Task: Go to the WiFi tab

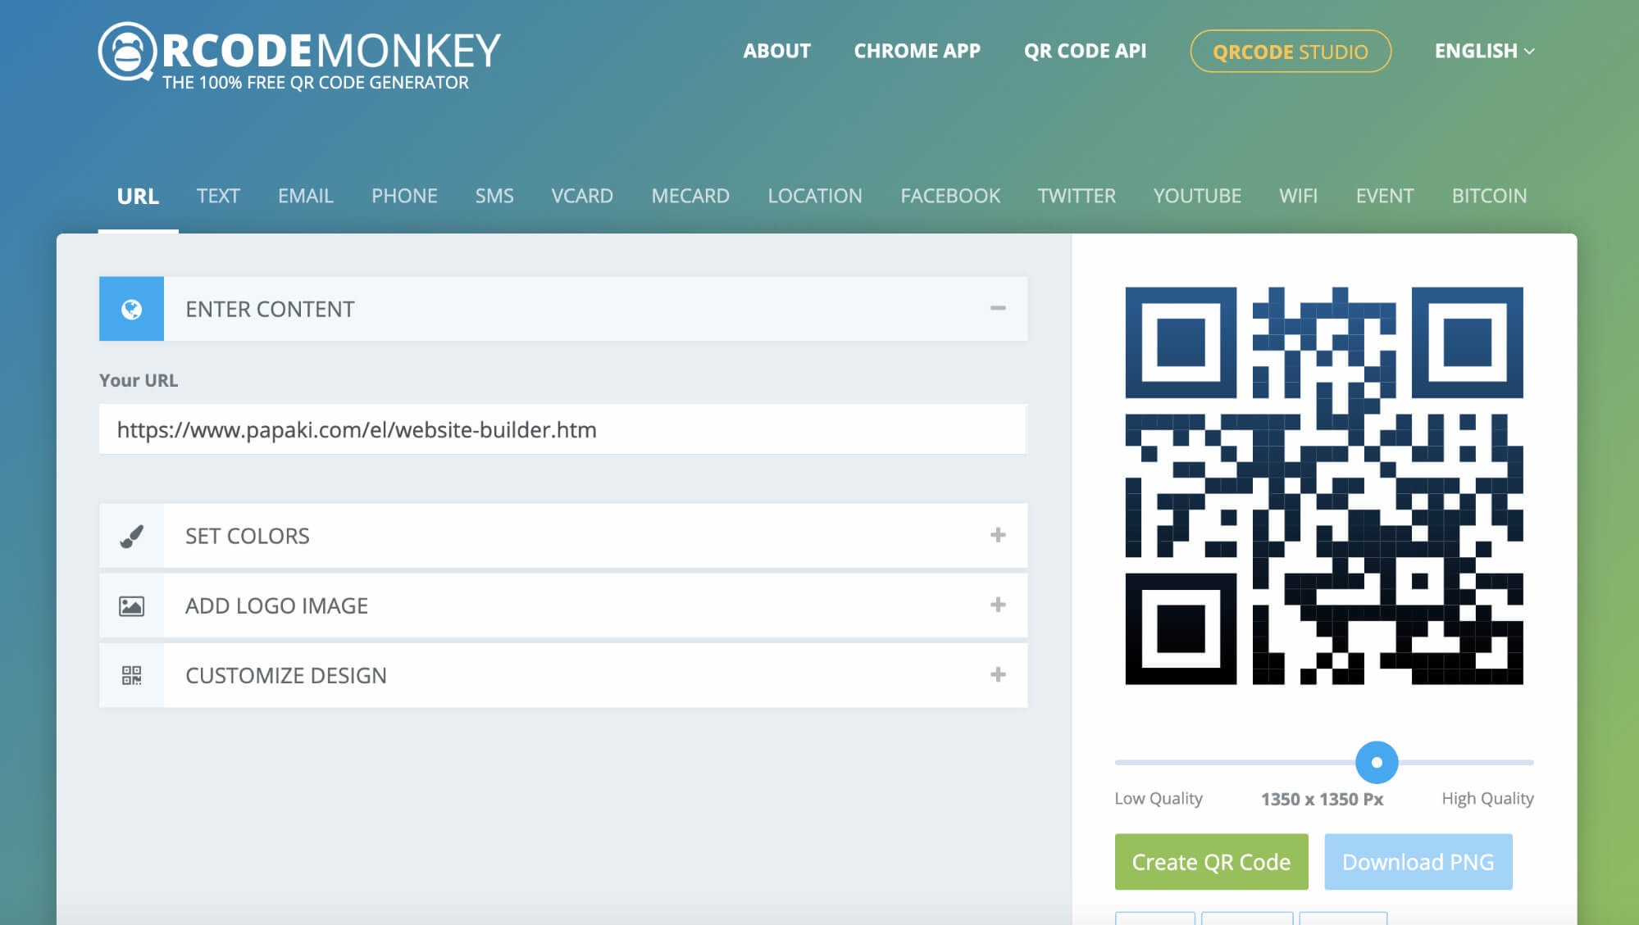Action: click(1299, 196)
